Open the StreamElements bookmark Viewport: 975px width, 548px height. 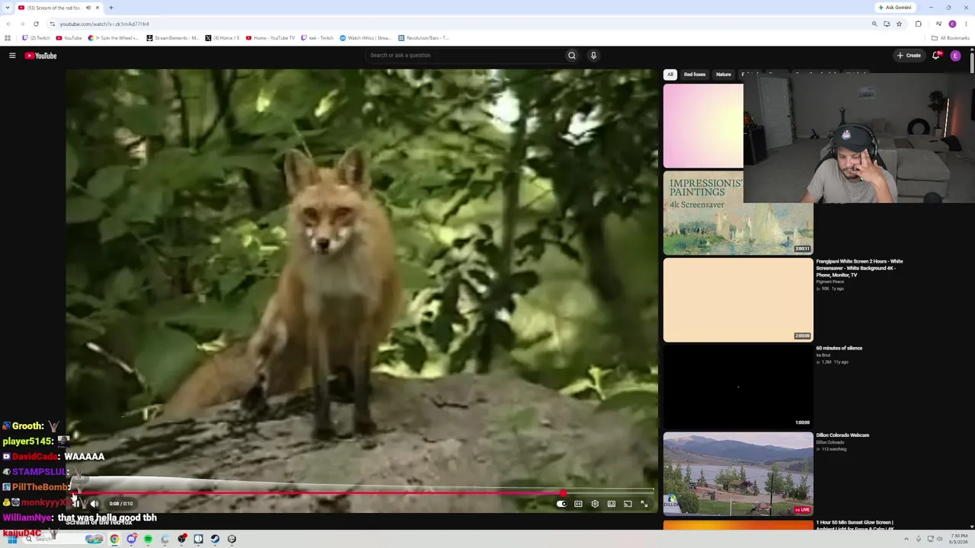(x=172, y=38)
